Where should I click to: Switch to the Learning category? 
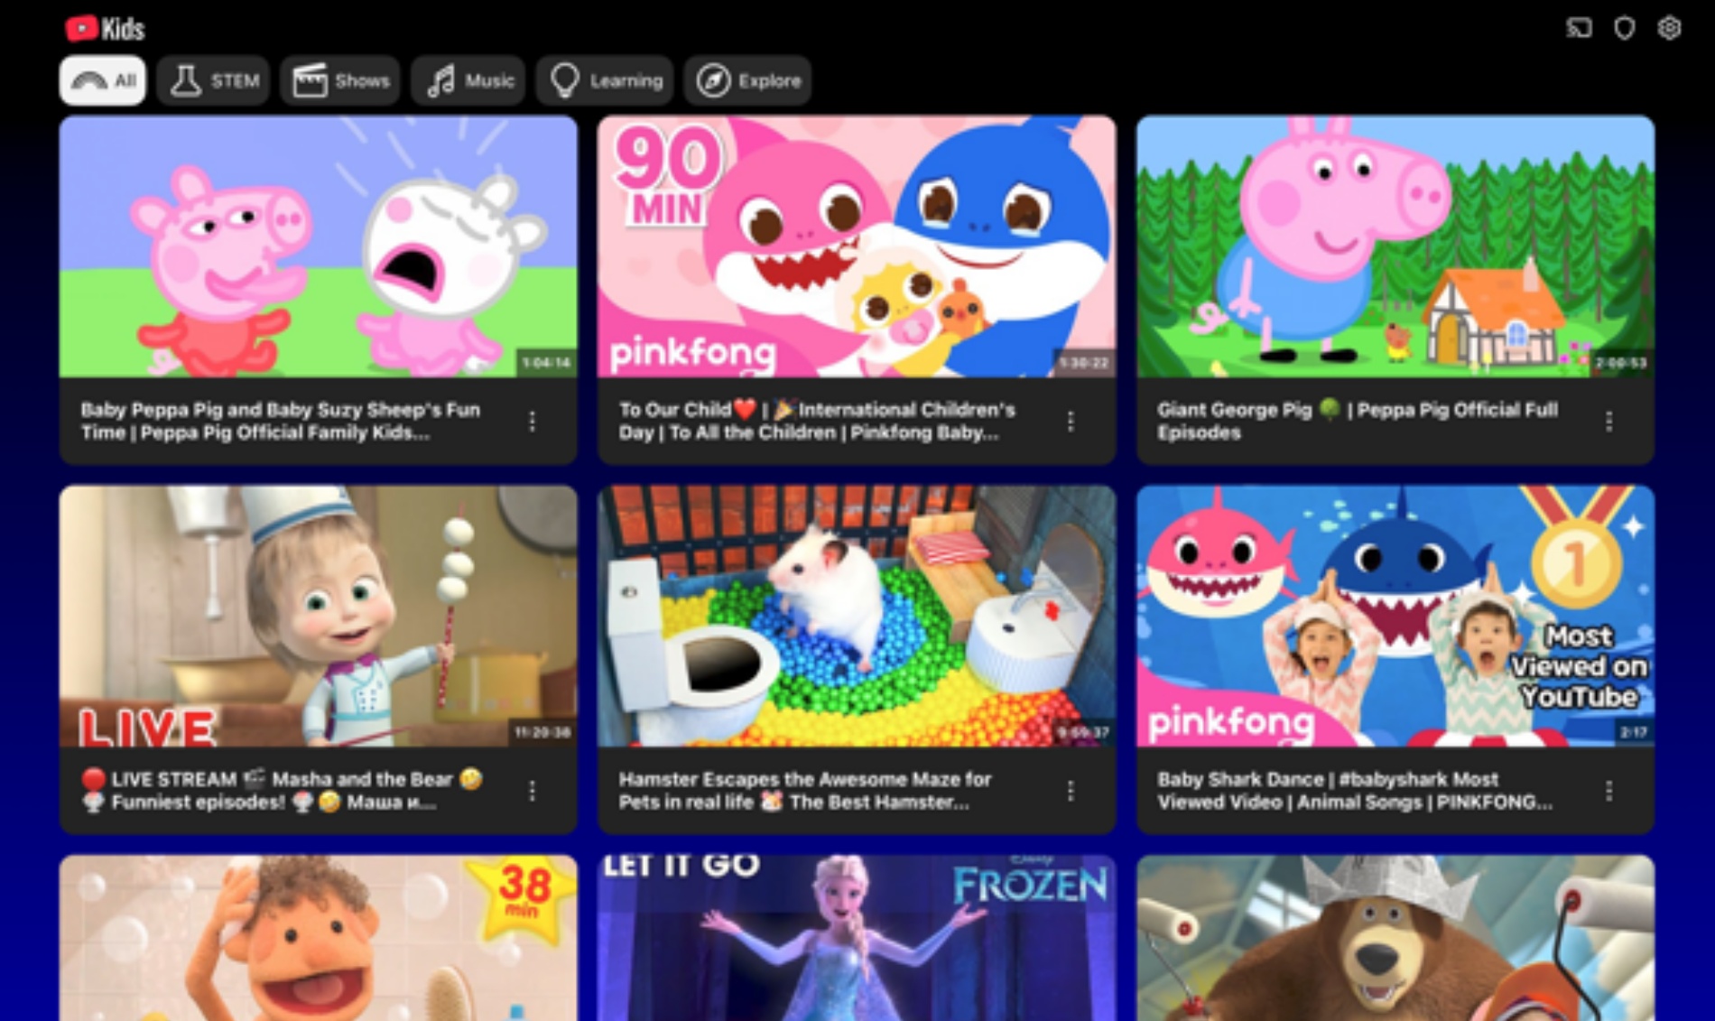point(605,81)
